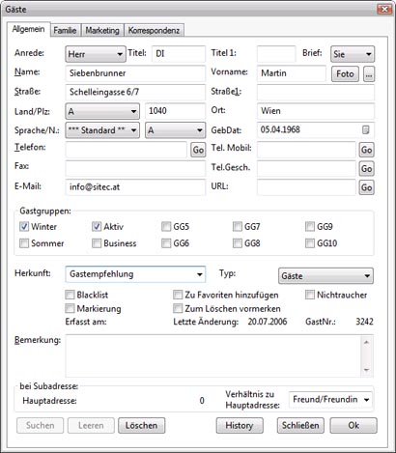Open the Typ dropdown showing Gäste
The width and height of the screenshot is (396, 453).
(x=325, y=276)
